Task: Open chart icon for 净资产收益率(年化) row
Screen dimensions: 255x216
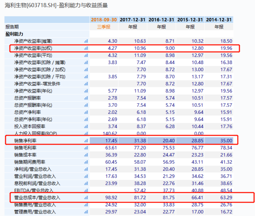Action: point(86,91)
